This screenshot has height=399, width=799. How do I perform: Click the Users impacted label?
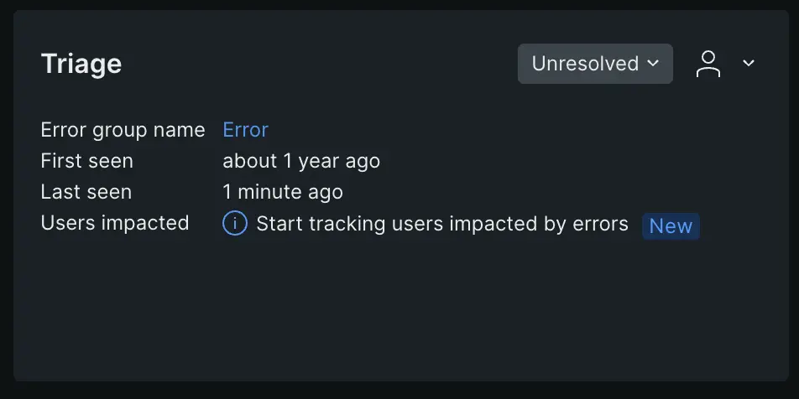click(x=114, y=223)
